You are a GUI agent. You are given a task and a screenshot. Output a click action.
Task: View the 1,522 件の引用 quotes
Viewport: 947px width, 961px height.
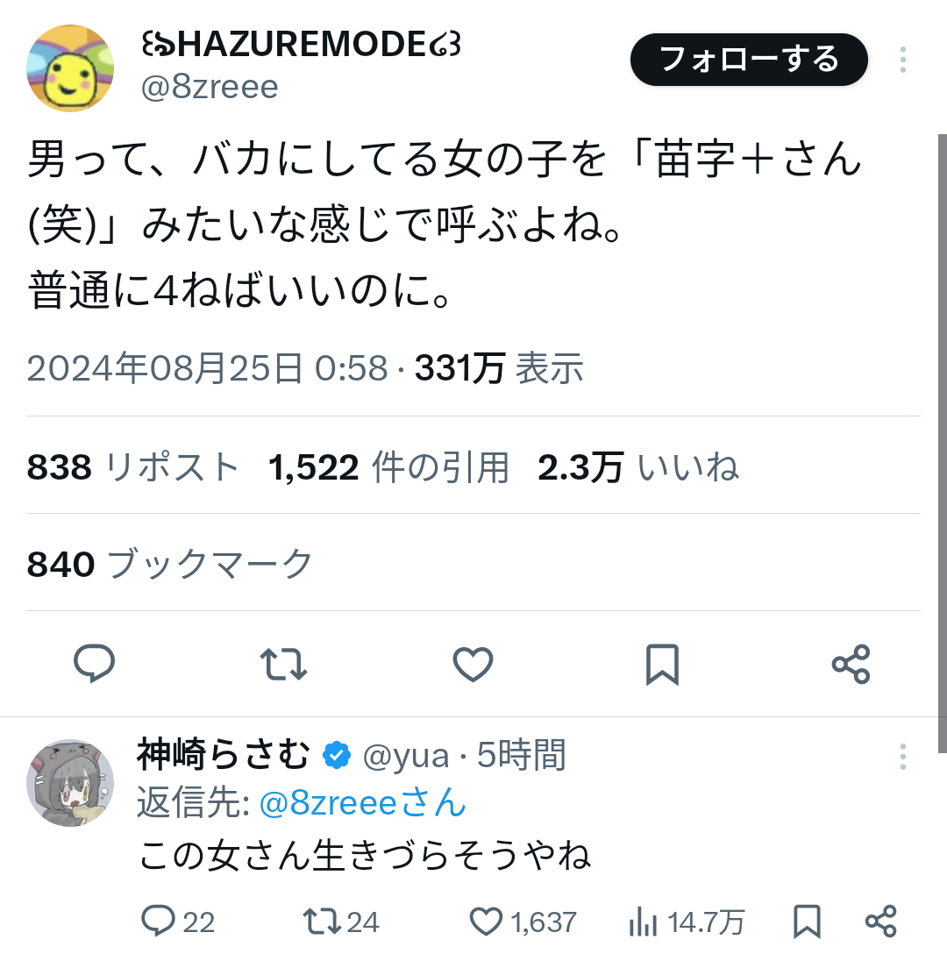(388, 467)
